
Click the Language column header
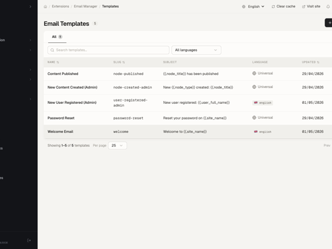[260, 62]
